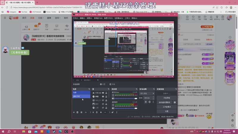The image size is (238, 134).
Task: Open the Douyu 历史 history icon in the page header
Action: click(187, 18)
